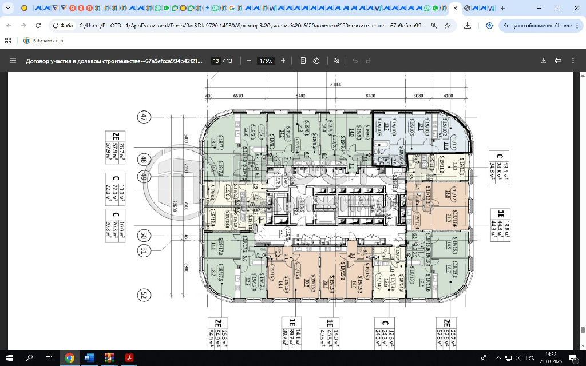
Task: Bookmark this page with star icon
Action: coord(447,26)
